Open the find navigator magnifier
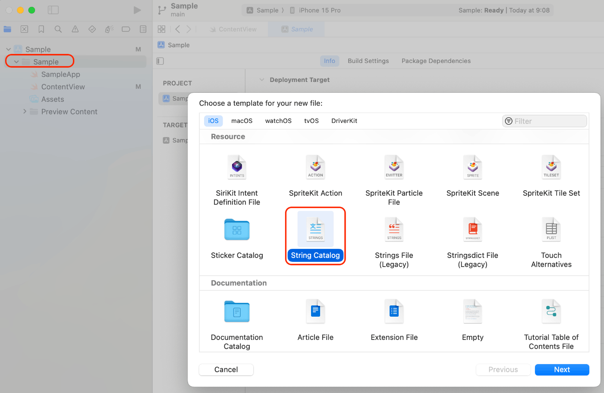The image size is (604, 393). 58,29
